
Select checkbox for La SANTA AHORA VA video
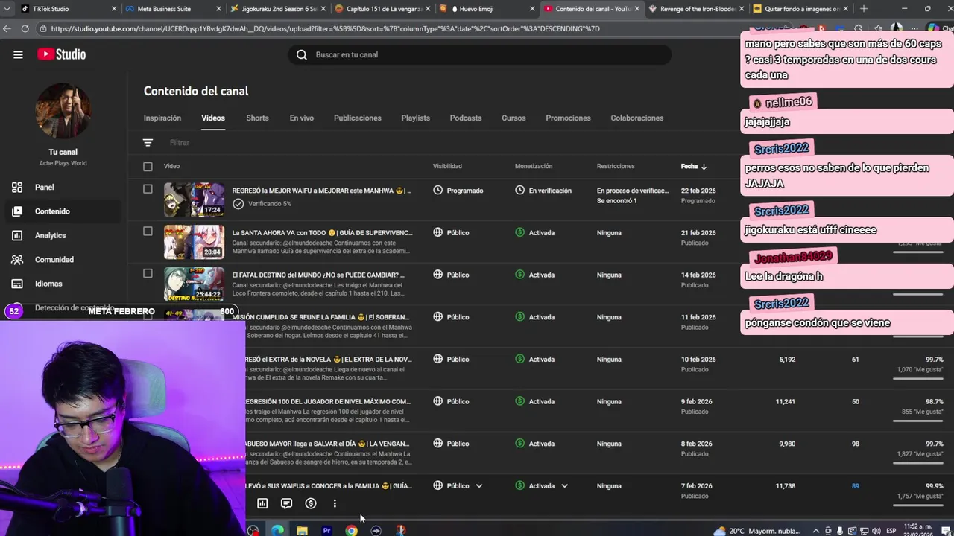click(x=148, y=232)
